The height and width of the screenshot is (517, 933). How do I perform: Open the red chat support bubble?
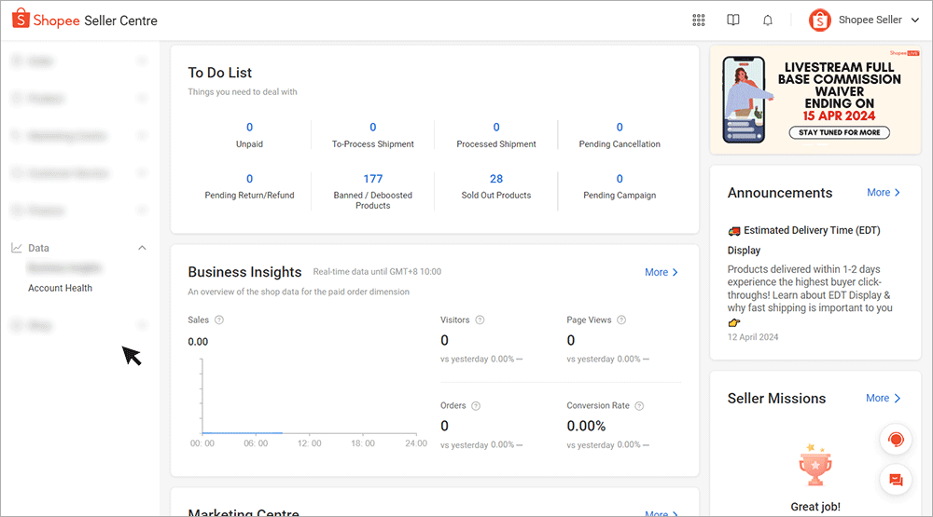click(896, 439)
